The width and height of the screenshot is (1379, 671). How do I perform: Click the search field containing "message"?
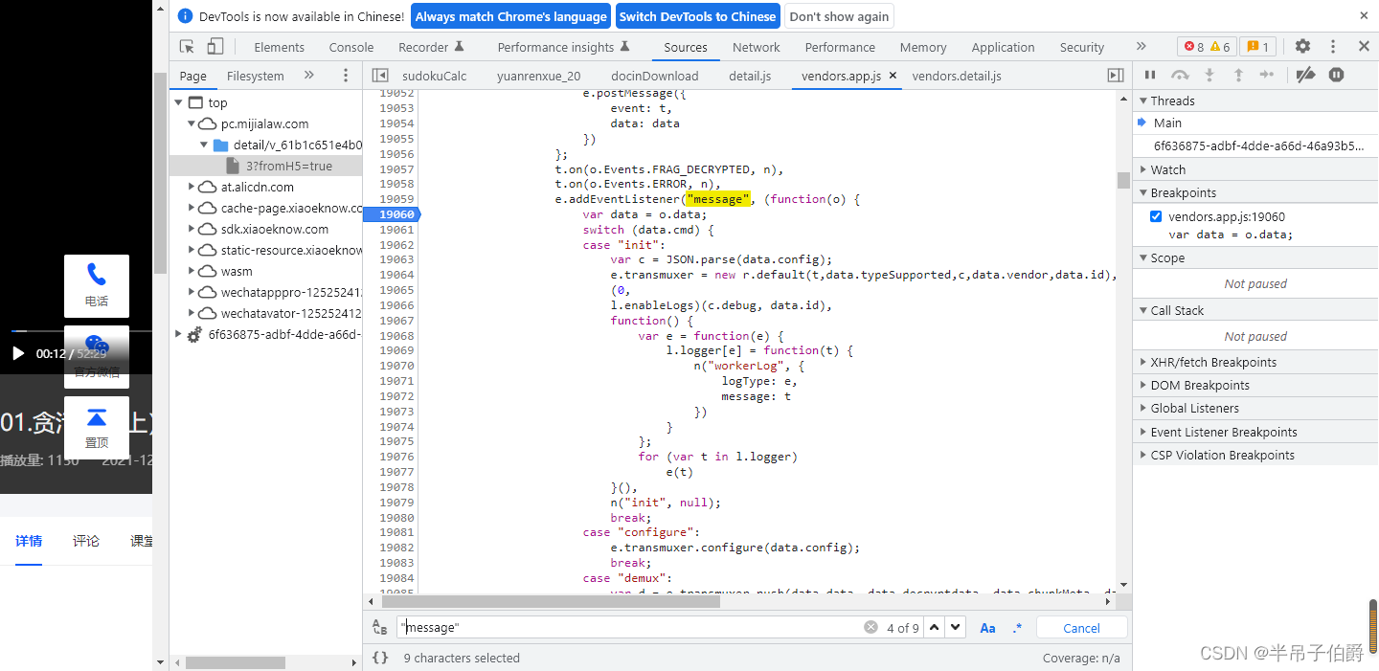coord(632,627)
